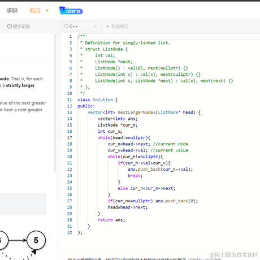Click node 5 in the linked list diagram
Screen dimensions: 260x260
tap(36, 240)
